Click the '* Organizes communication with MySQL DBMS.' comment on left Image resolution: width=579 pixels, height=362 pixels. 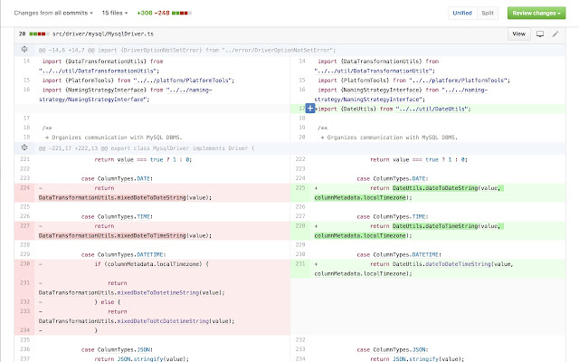[x=114, y=138]
